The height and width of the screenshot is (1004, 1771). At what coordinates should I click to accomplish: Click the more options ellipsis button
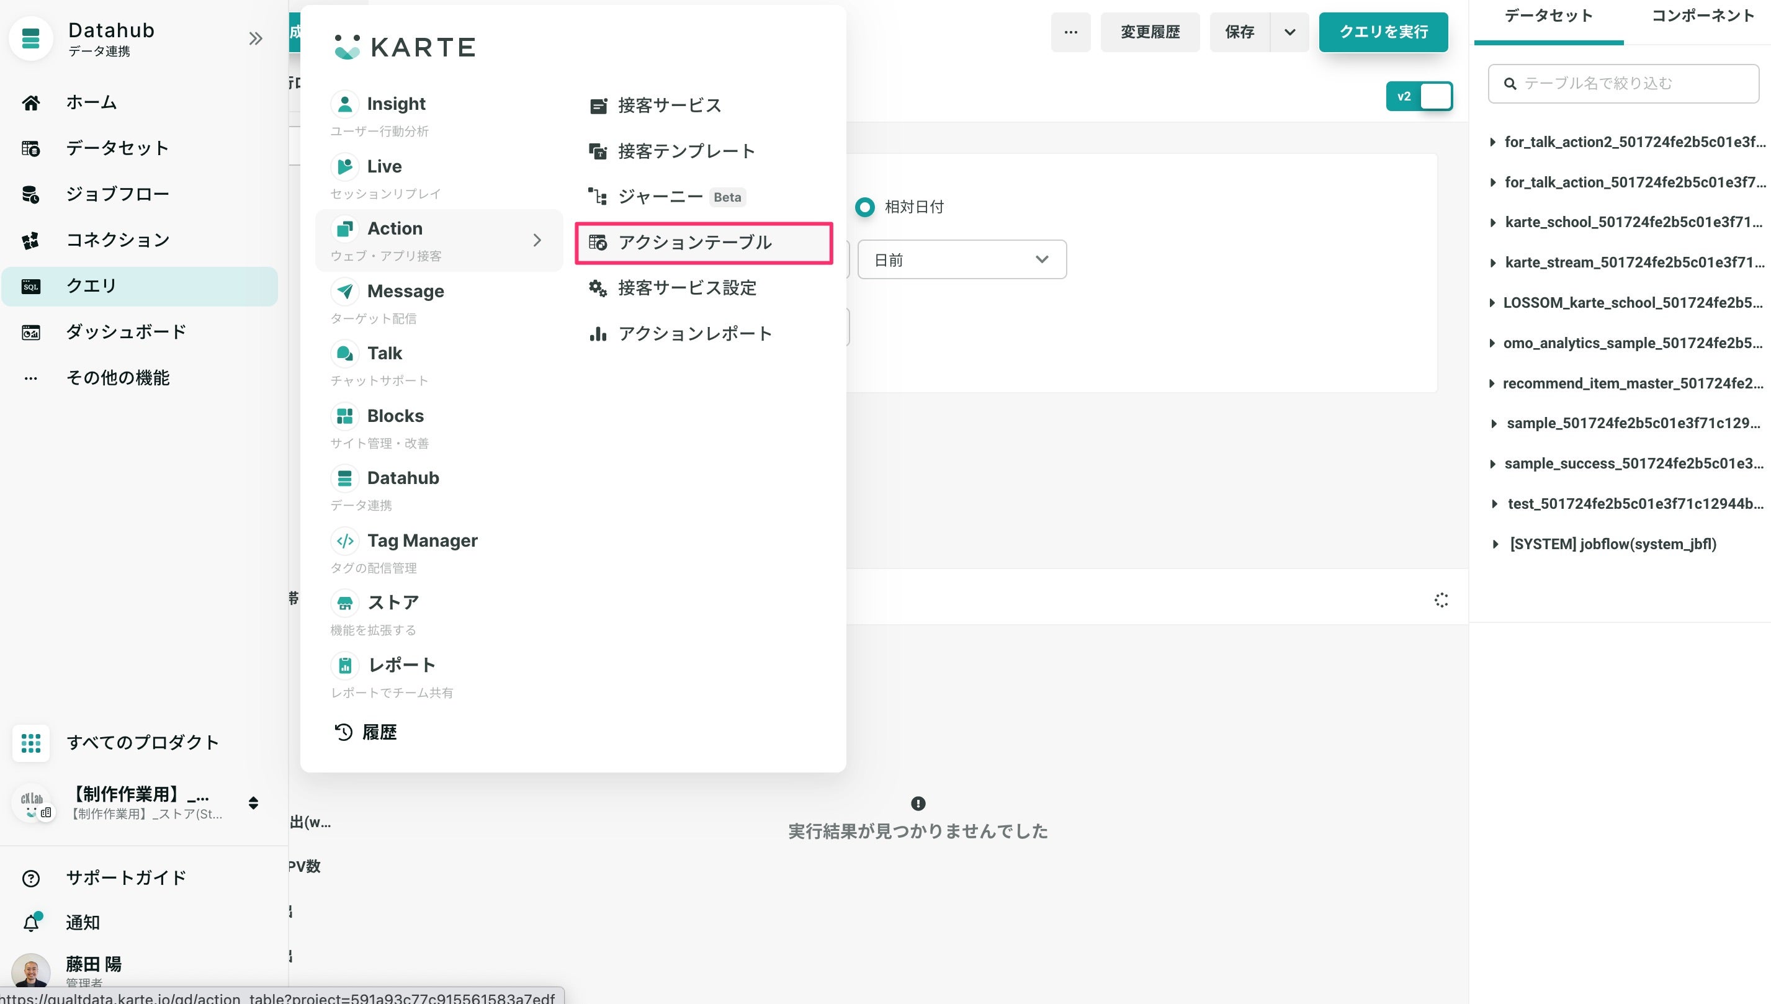[x=1070, y=32]
